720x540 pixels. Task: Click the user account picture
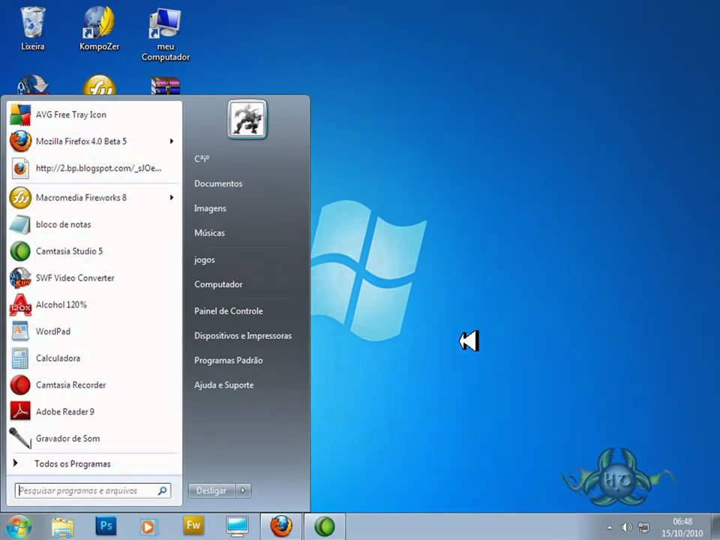[x=247, y=119]
